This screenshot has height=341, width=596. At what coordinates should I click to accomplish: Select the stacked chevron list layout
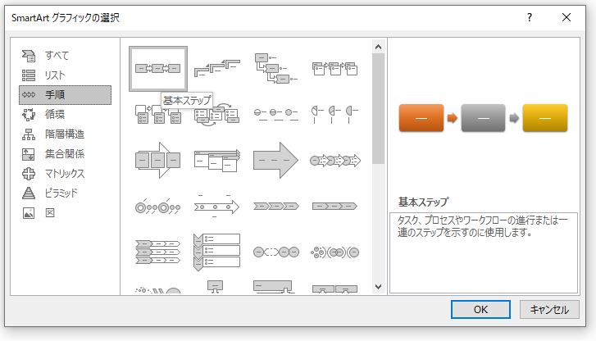[158, 252]
